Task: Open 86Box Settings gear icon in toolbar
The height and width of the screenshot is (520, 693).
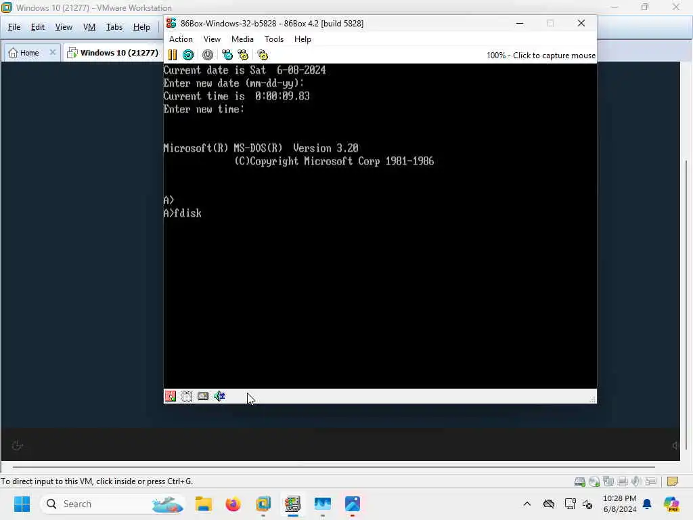Action: pyautogui.click(x=263, y=55)
